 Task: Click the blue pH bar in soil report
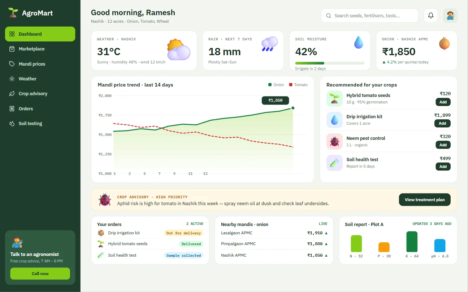coord(440,245)
